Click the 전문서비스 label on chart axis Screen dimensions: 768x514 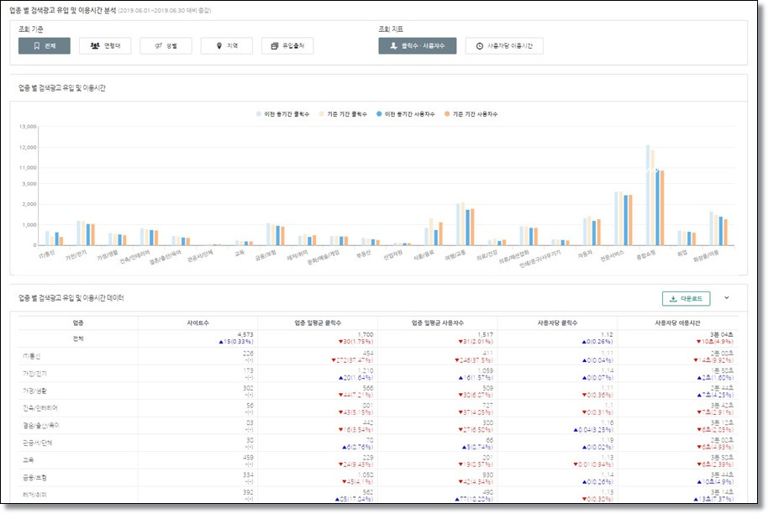click(613, 255)
